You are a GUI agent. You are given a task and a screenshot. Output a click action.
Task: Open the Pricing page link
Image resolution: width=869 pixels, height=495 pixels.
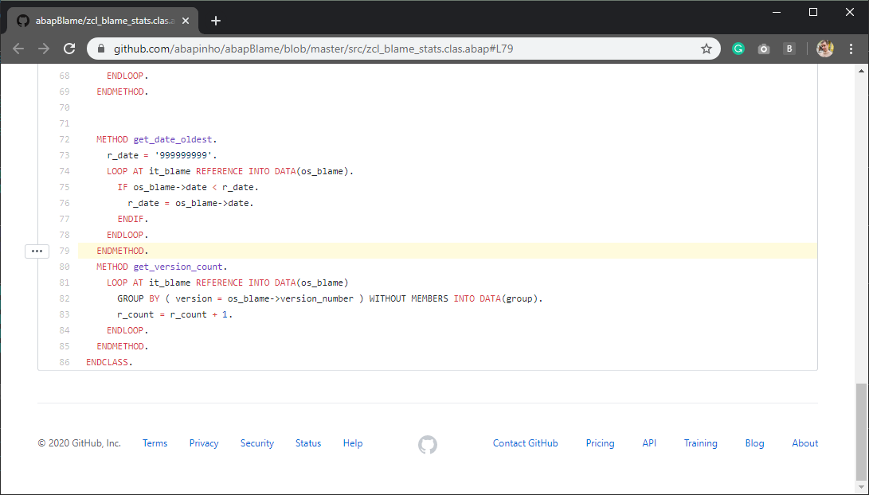point(600,443)
